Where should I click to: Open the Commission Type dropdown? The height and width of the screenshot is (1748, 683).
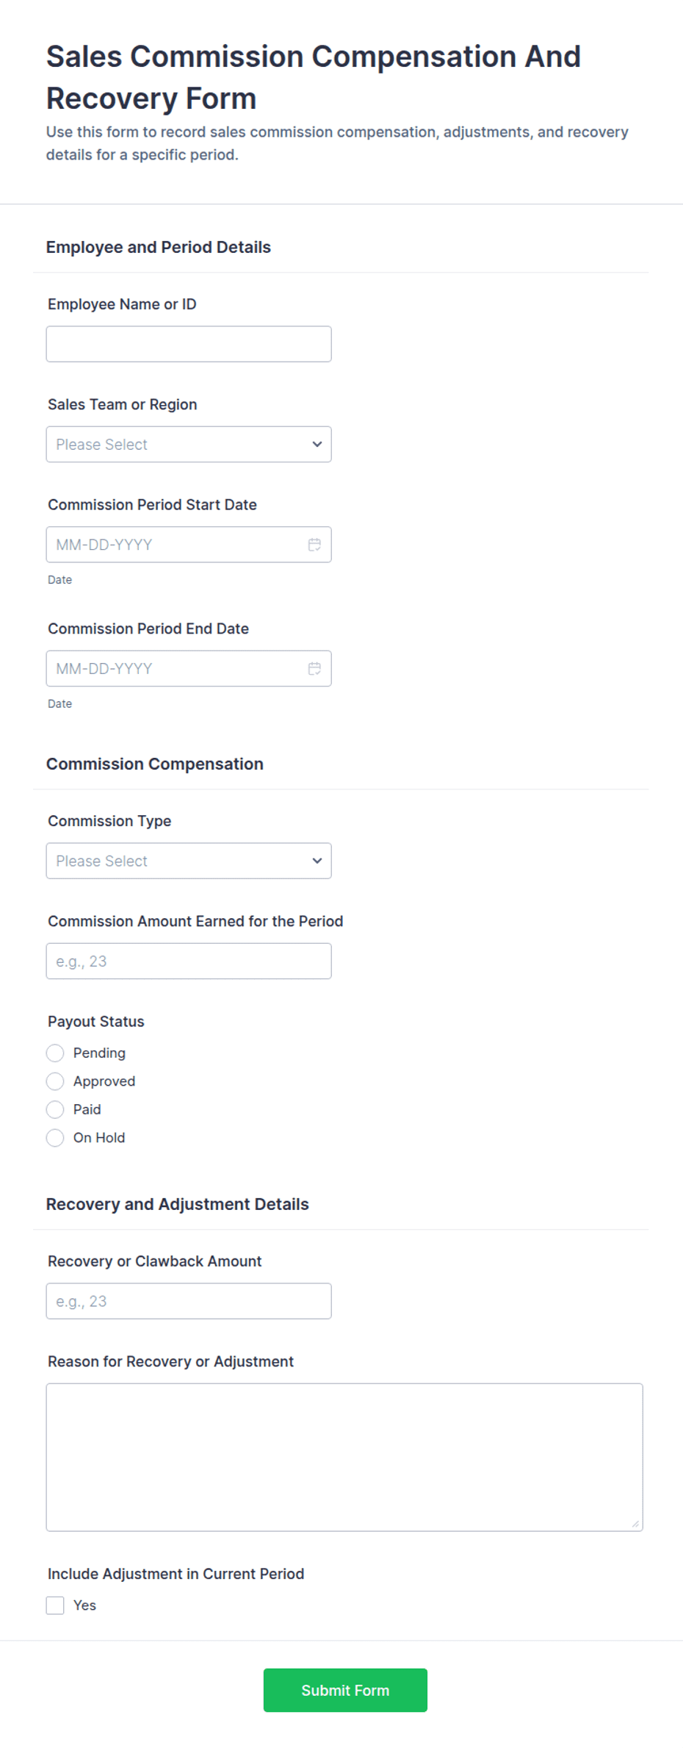(x=189, y=861)
